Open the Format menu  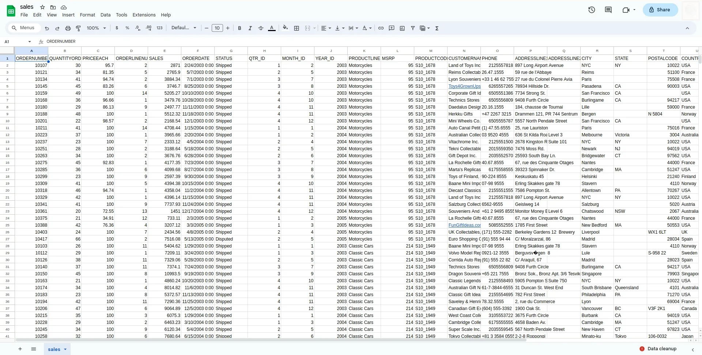point(87,15)
